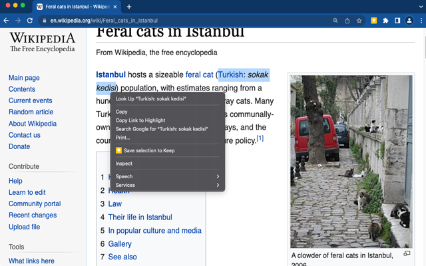This screenshot has height=266, width=426.
Task: Click the tab search chevron
Action: click(421, 7)
